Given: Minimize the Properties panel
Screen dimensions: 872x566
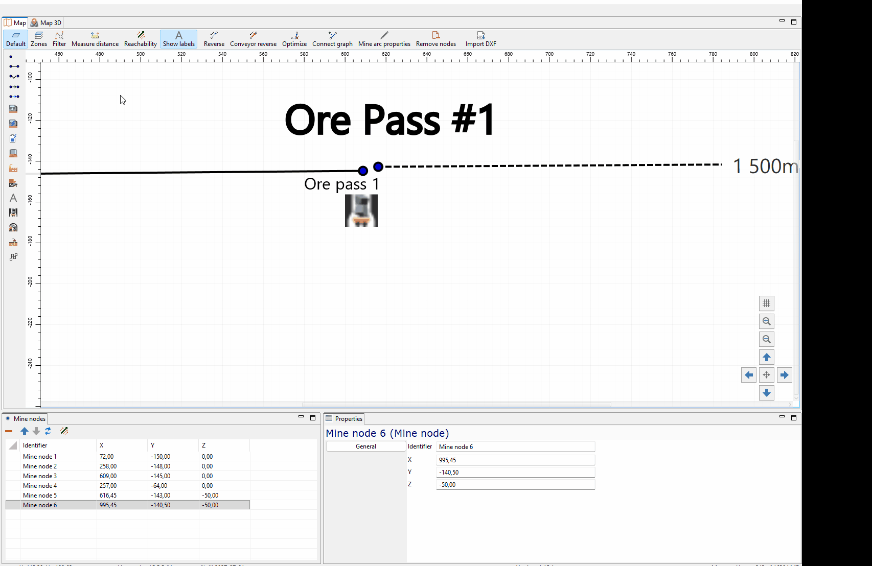Looking at the screenshot, I should (782, 417).
